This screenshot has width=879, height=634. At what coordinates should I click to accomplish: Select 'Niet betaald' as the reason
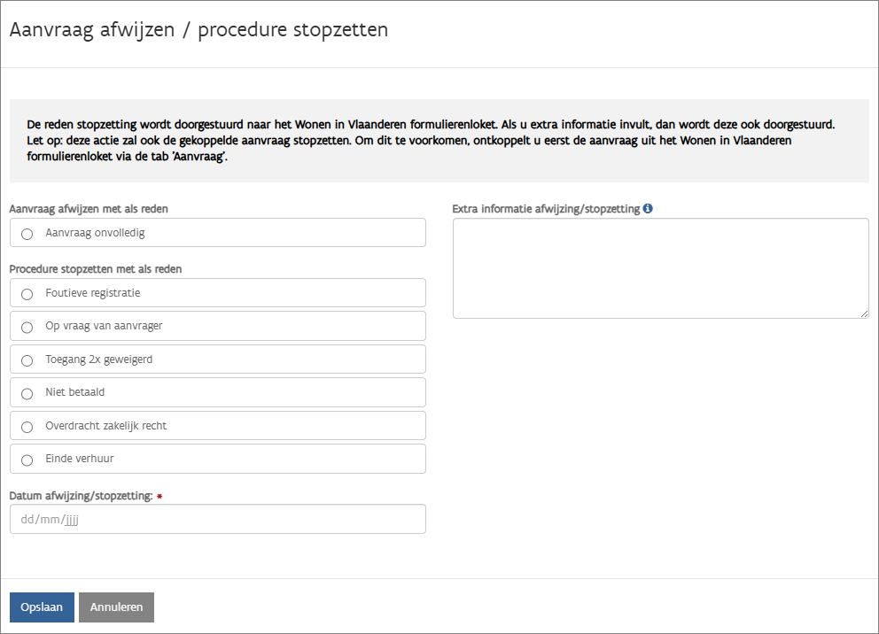tap(27, 393)
